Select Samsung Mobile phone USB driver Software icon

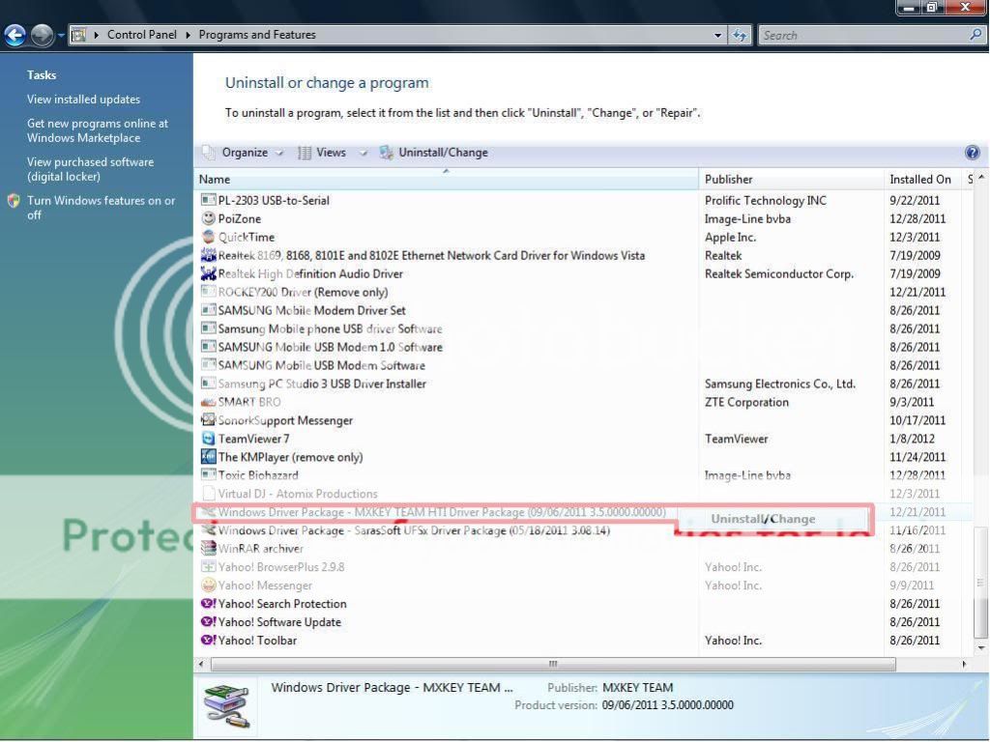(x=208, y=328)
